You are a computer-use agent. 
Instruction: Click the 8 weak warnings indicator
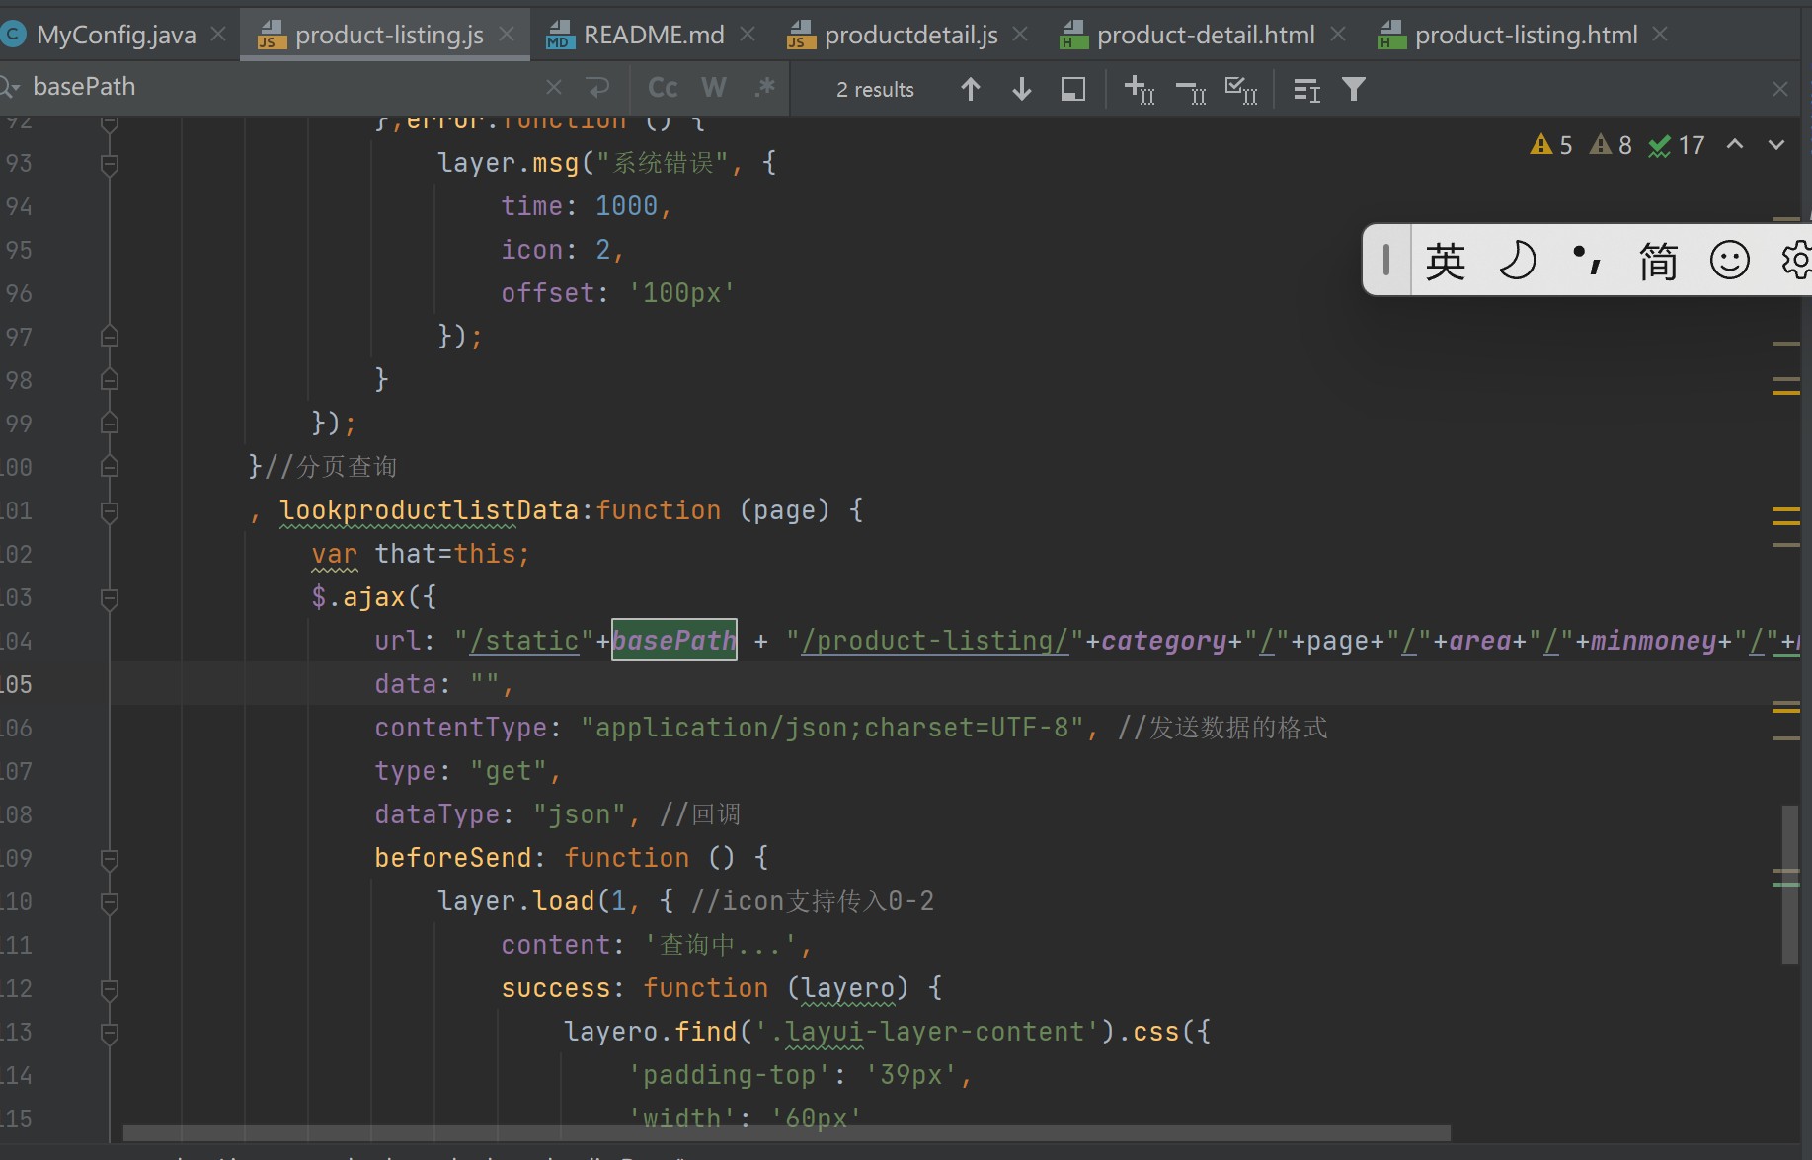1611,145
